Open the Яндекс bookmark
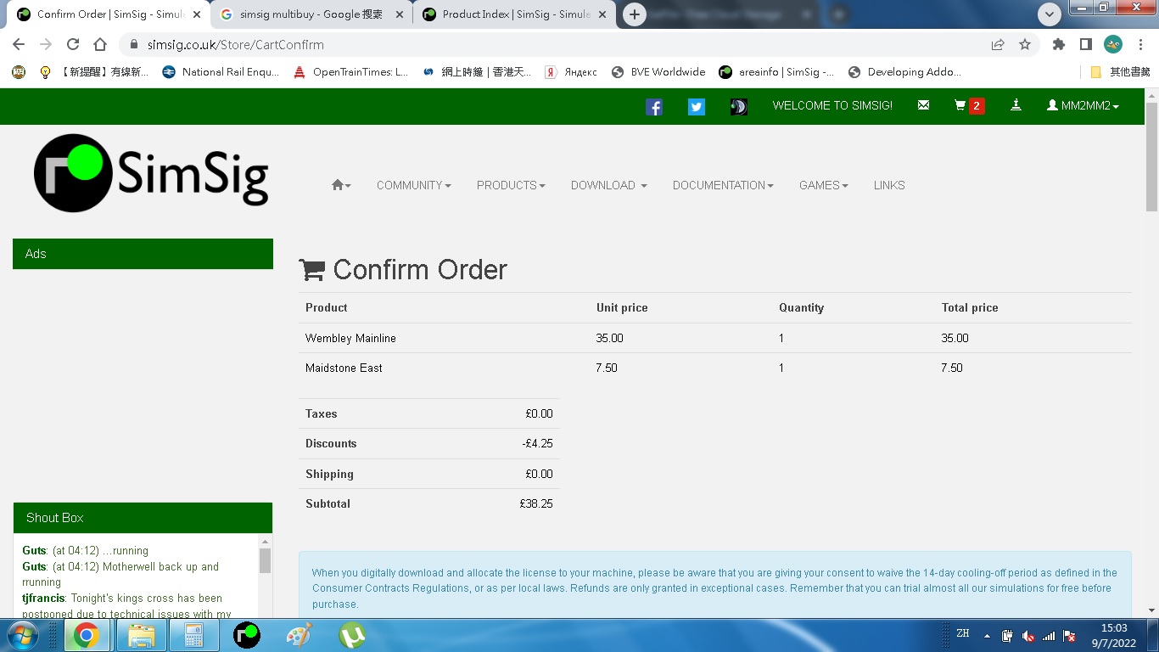 [x=571, y=72]
